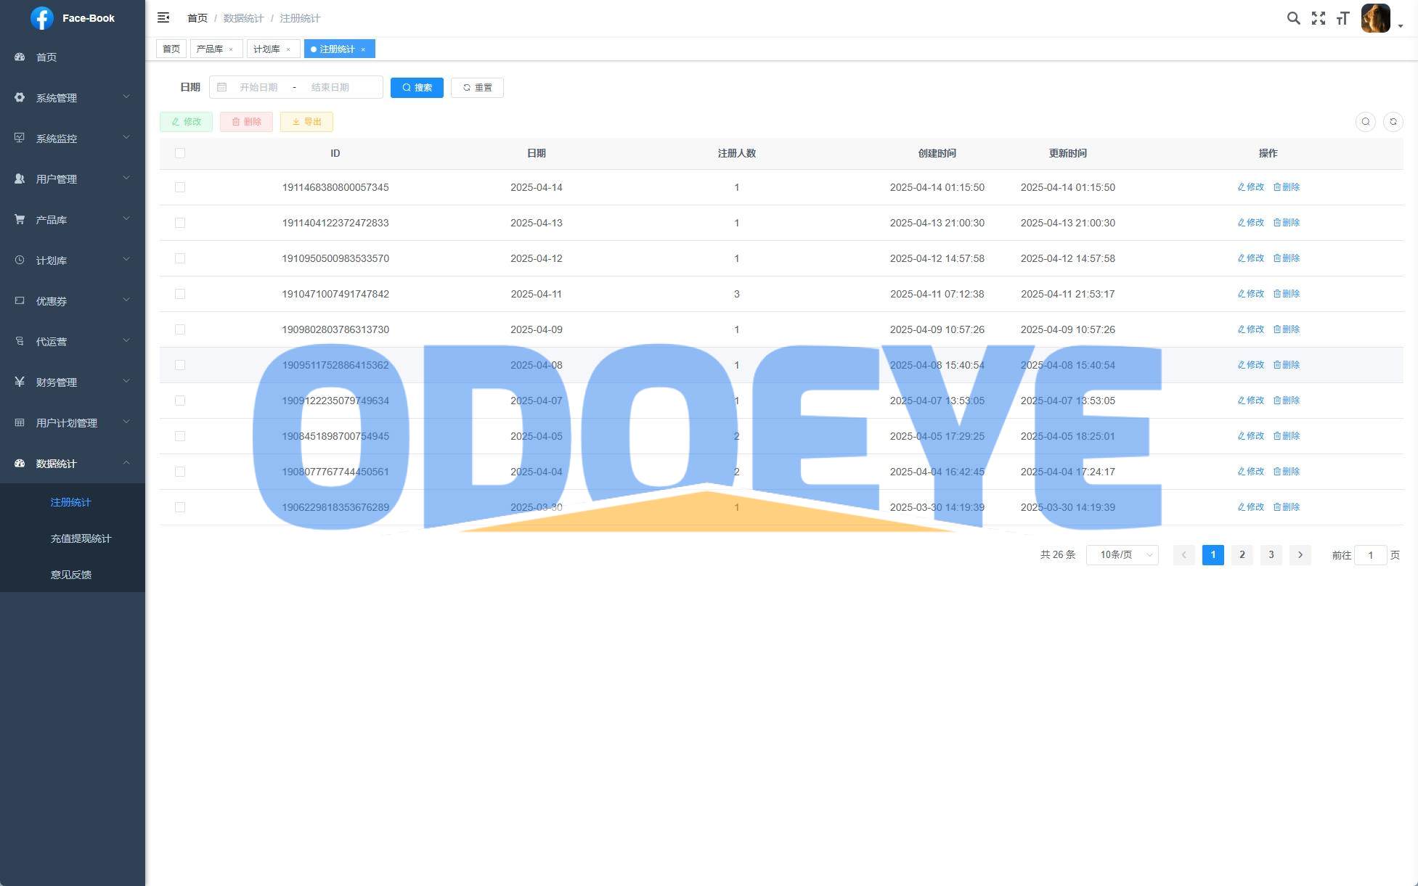Click the header search magnifier icon
The width and height of the screenshot is (1418, 886).
coord(1293,18)
